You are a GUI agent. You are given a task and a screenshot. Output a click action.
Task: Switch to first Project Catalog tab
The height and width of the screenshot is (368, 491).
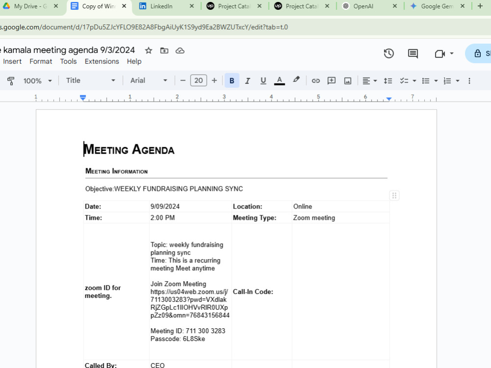pyautogui.click(x=234, y=6)
